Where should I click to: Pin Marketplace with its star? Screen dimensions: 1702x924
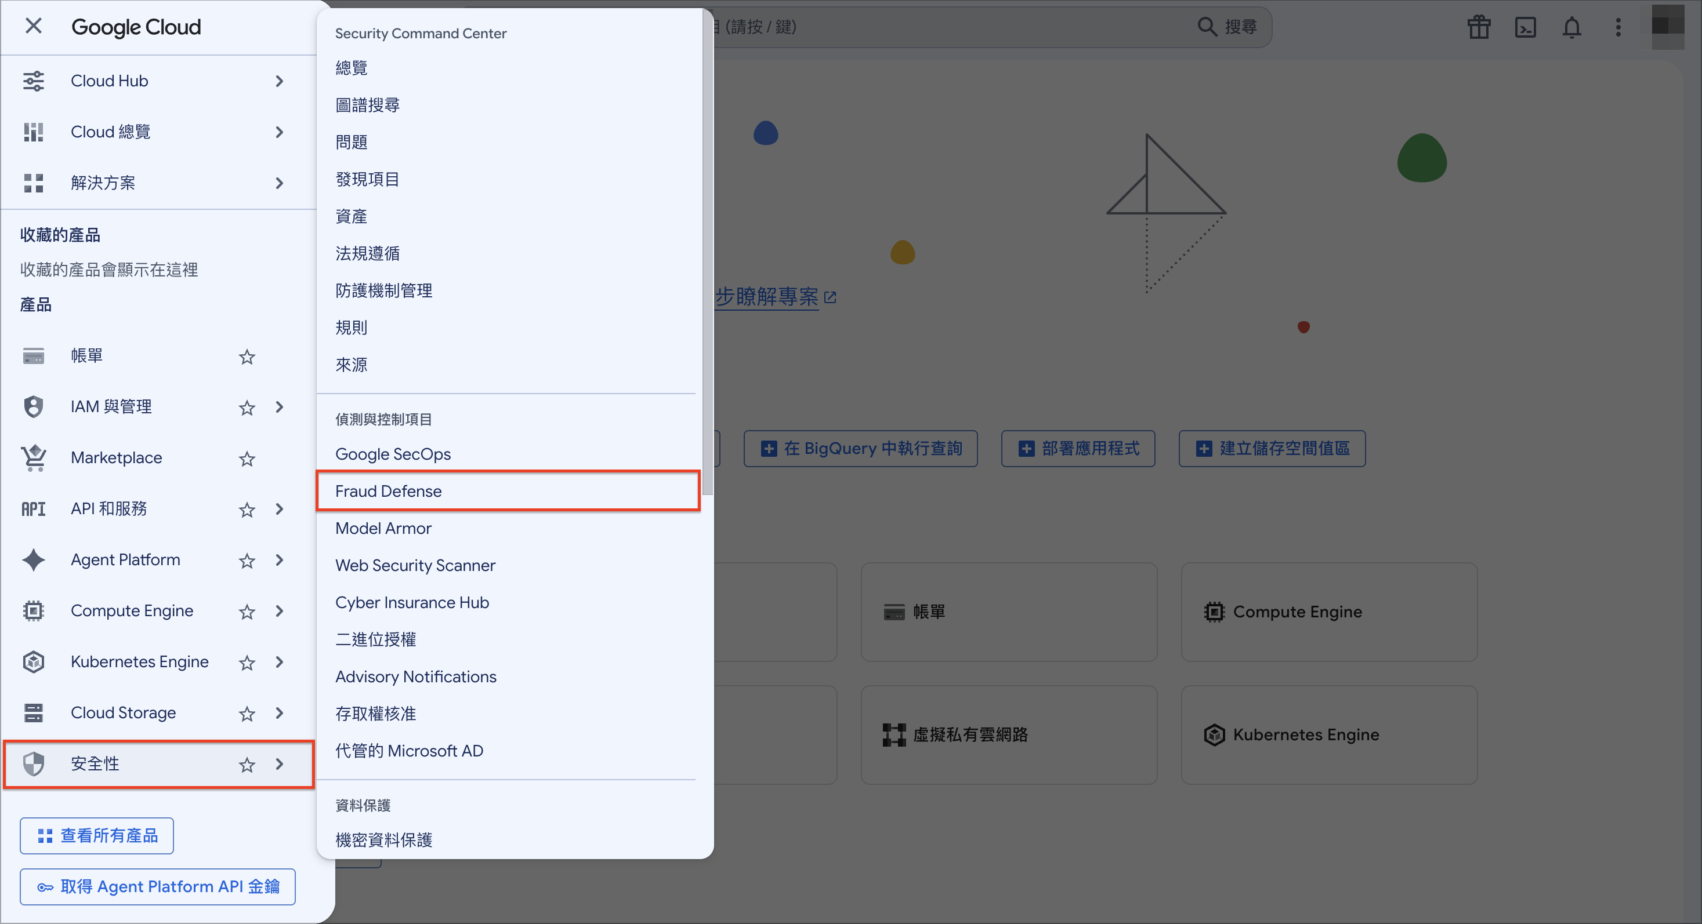247,458
